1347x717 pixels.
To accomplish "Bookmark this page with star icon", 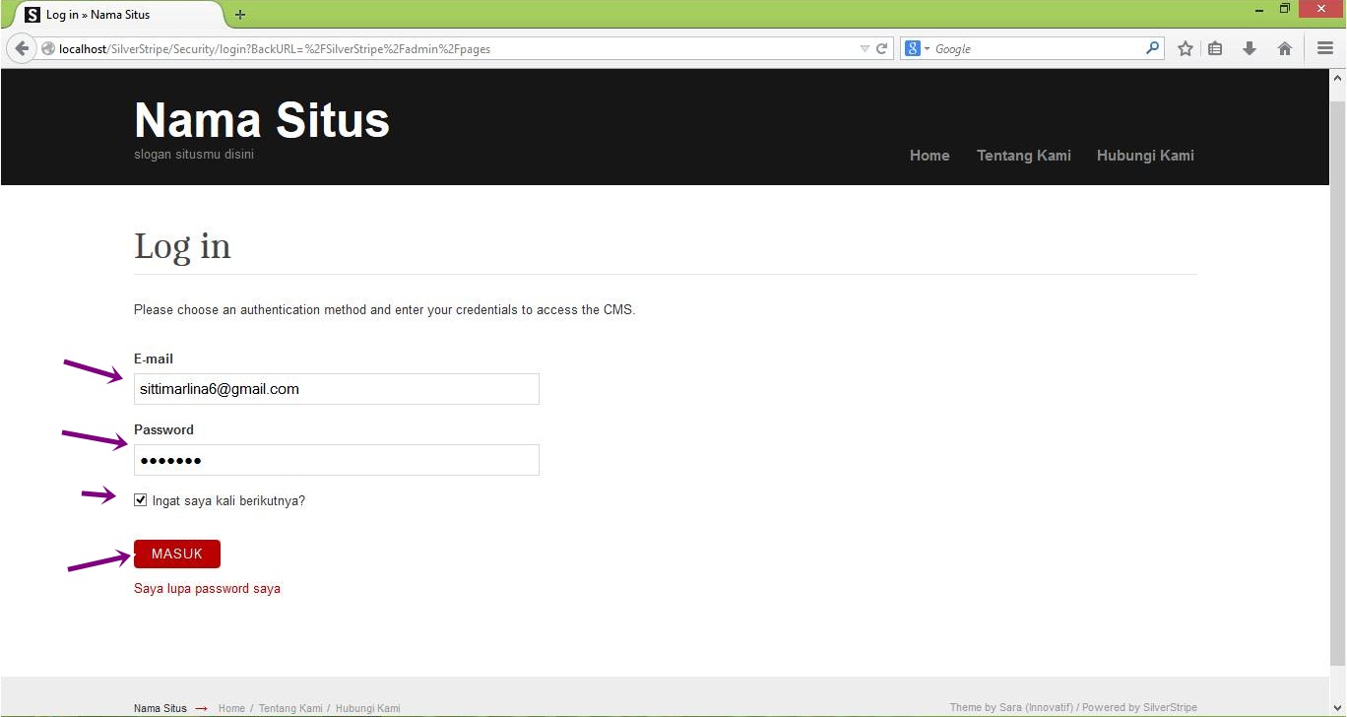I will click(x=1186, y=48).
